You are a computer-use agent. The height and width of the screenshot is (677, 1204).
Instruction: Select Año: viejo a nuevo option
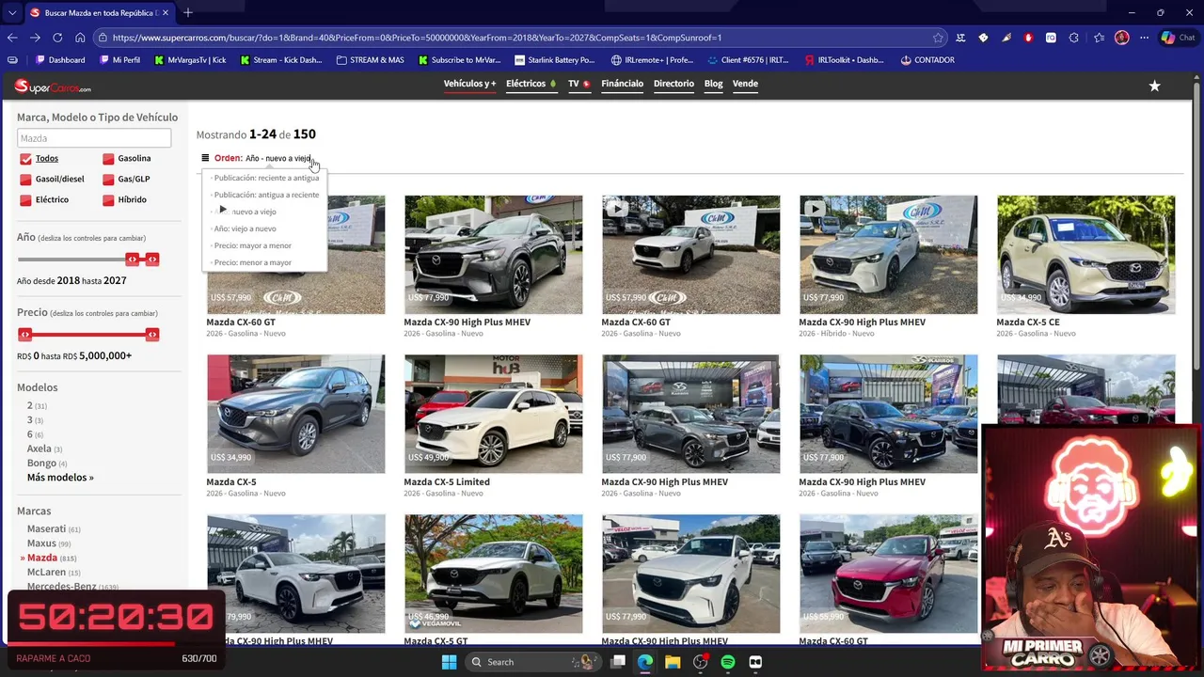[245, 228]
